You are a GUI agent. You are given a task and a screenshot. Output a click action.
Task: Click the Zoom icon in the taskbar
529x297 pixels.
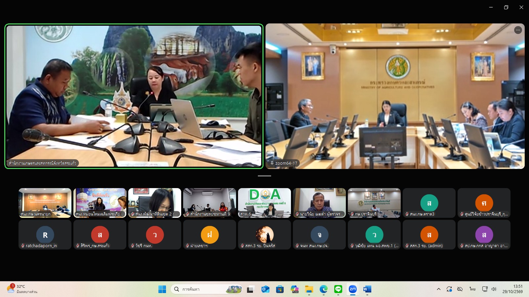pos(353,289)
